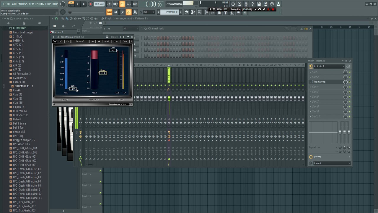Select RVox Stereo effect slot in mixer
The image size is (378, 213).
[326, 82]
